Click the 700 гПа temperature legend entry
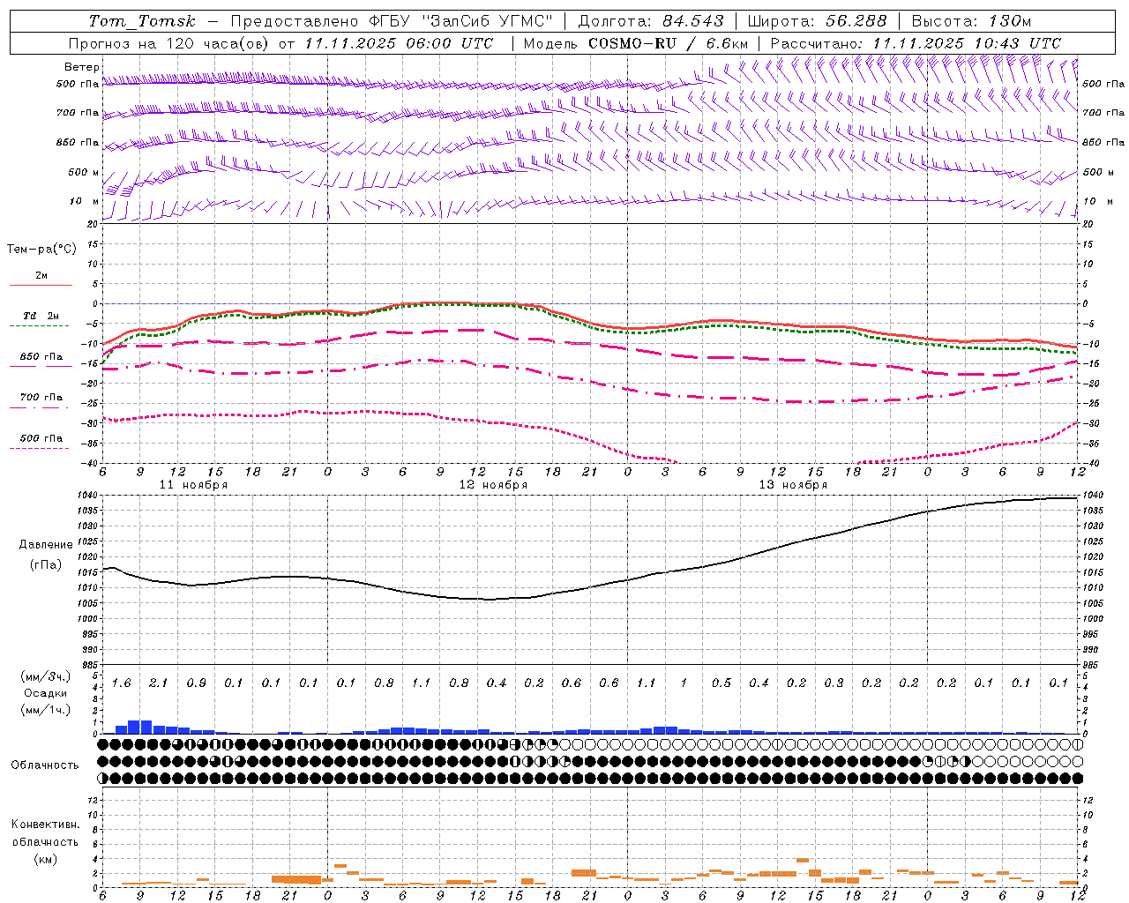This screenshot has width=1129, height=903. (x=41, y=398)
